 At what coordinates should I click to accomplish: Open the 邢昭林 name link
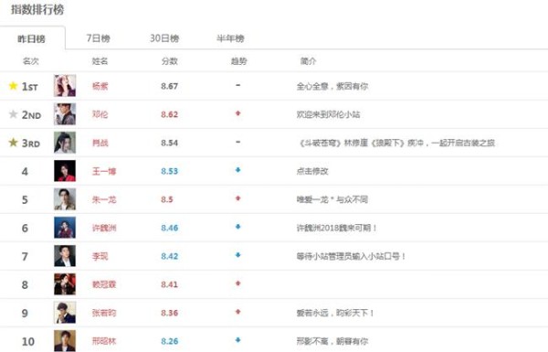[104, 341]
